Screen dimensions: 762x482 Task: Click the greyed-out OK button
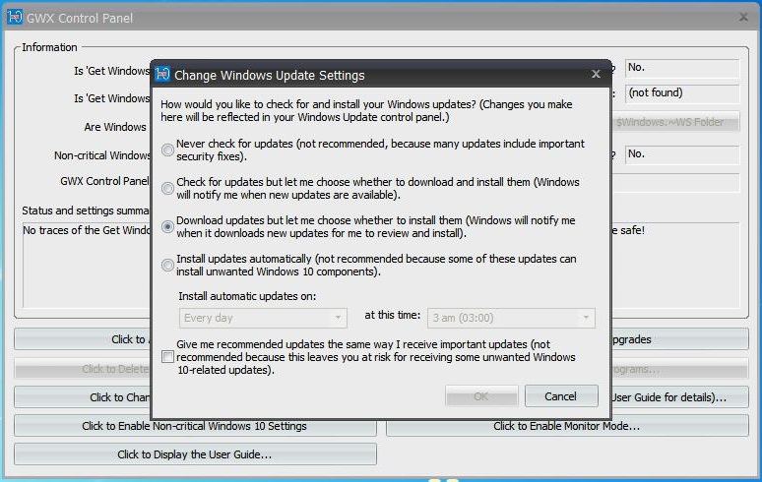(481, 396)
